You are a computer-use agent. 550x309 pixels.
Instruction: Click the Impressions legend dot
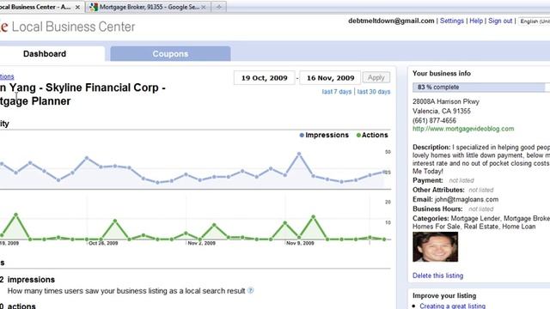[302, 136]
